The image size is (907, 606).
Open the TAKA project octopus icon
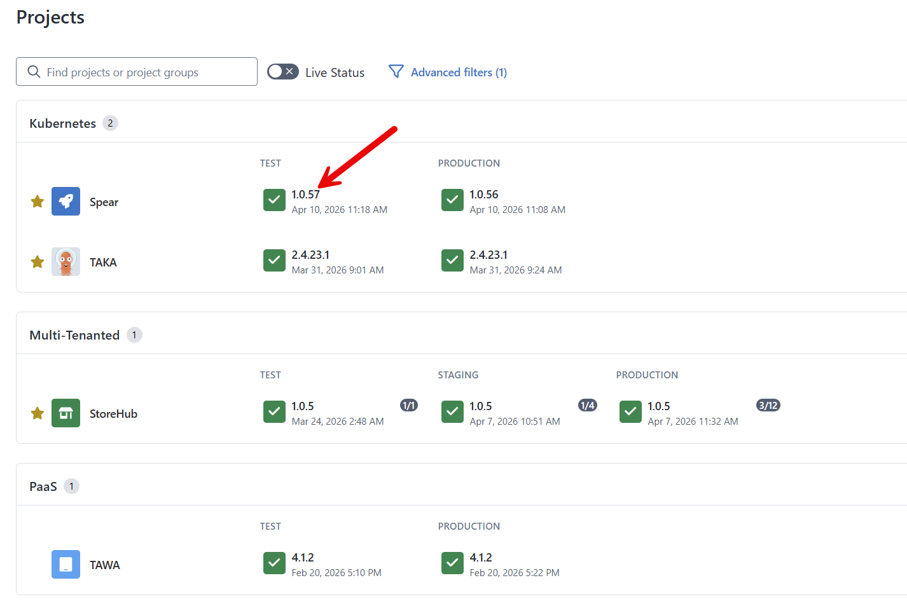[x=66, y=262]
